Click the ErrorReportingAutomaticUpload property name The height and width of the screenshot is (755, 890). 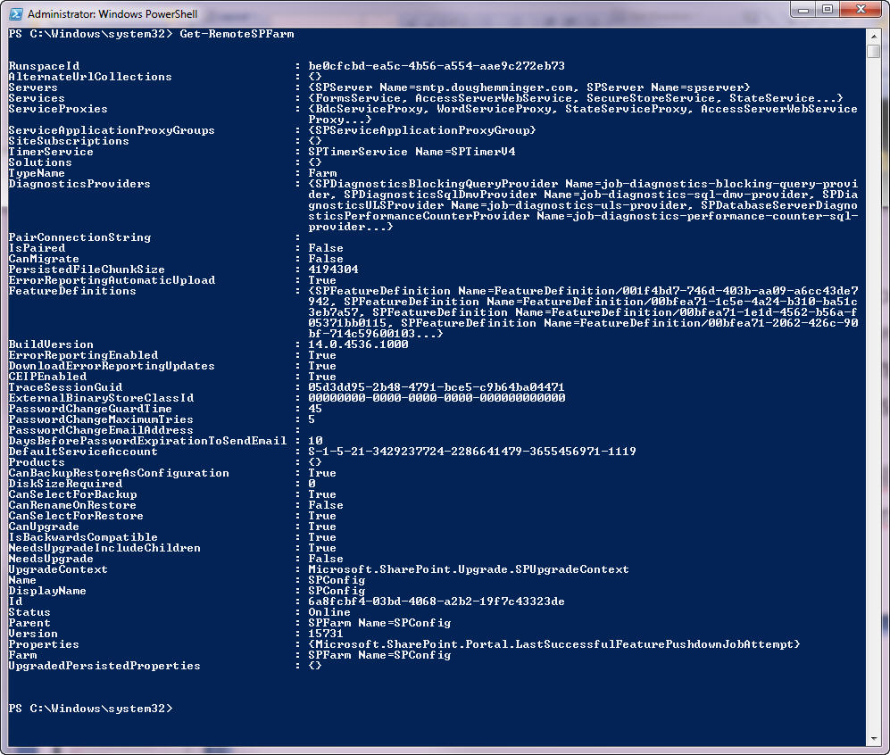[x=112, y=280]
